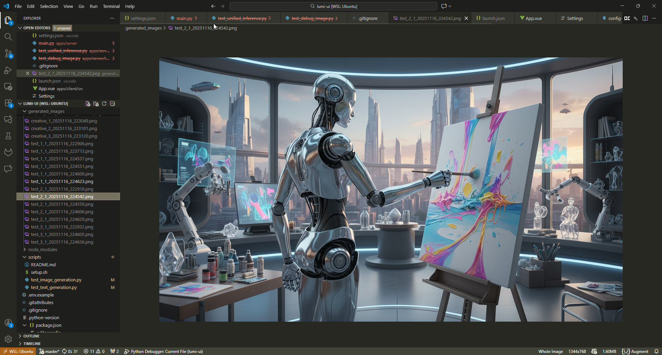Open the chat dropdown arrow in title bar

point(450,6)
